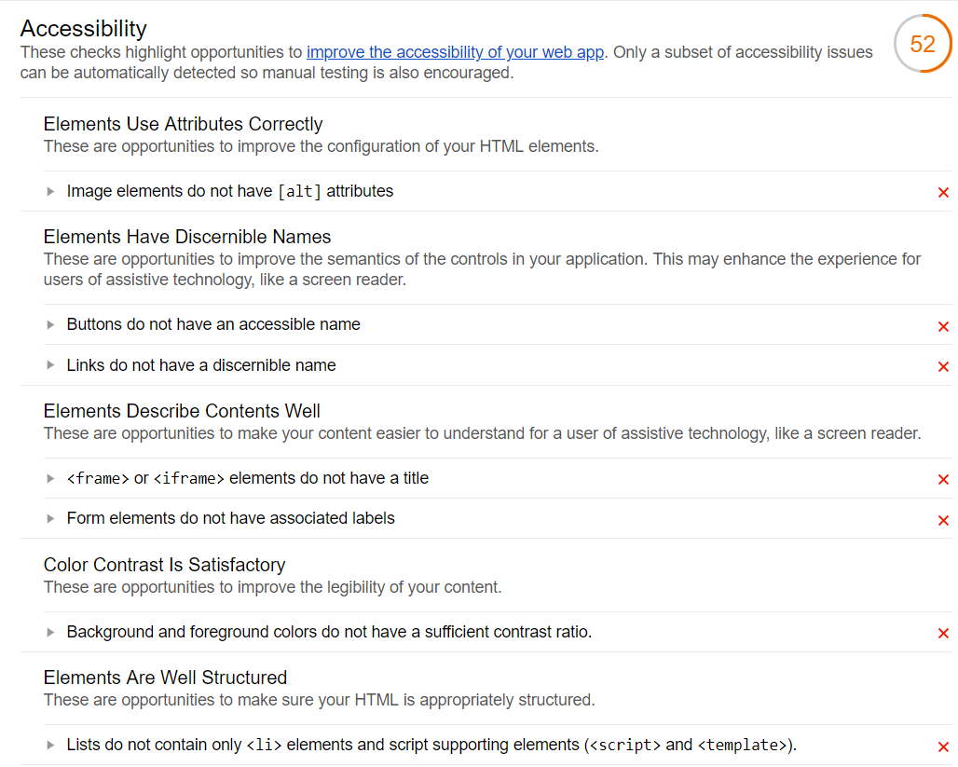This screenshot has height=767, width=958.
Task: Expand the form elements labels audit arrow
Action: pyautogui.click(x=51, y=519)
